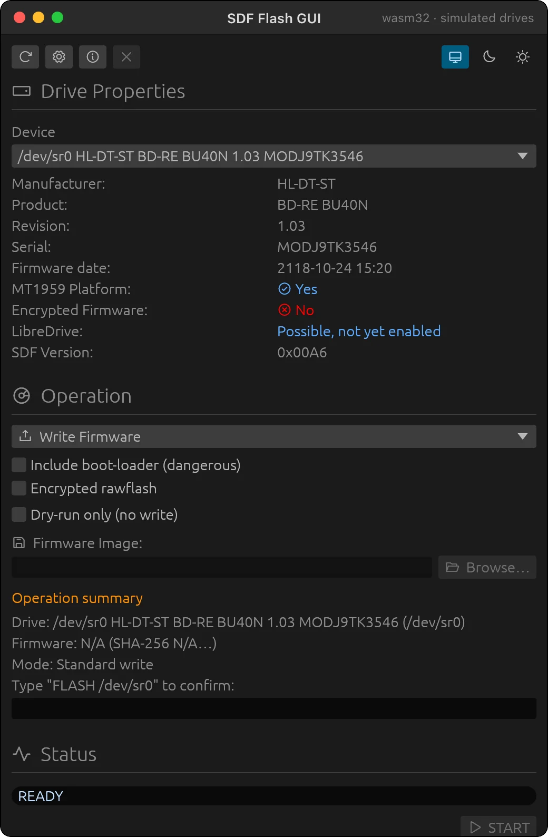Screen dimensions: 548x837
Task: Click the activity pulse icon beside Status
Action: pyautogui.click(x=22, y=754)
